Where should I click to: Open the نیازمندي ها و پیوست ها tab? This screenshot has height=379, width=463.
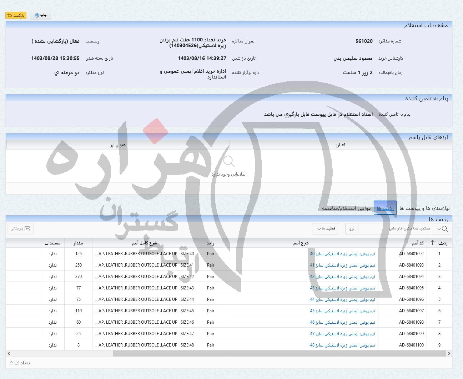click(x=424, y=208)
